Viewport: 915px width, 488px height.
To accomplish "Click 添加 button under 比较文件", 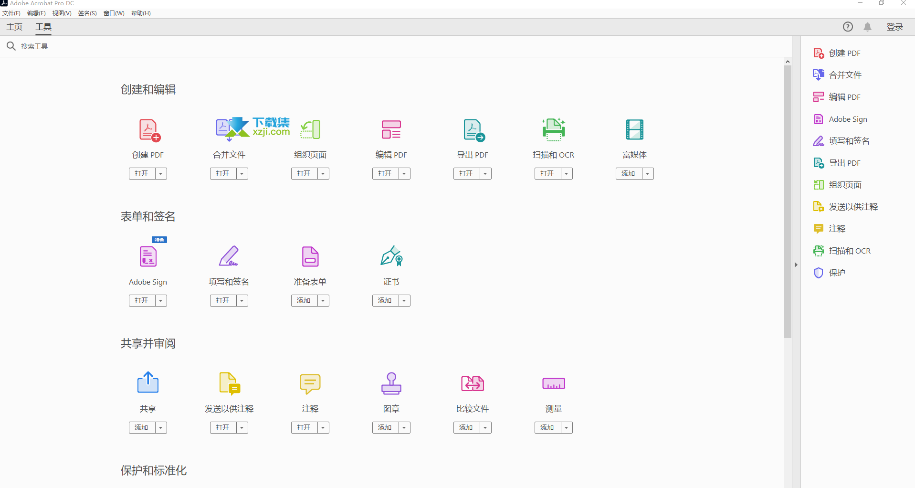I will (466, 427).
